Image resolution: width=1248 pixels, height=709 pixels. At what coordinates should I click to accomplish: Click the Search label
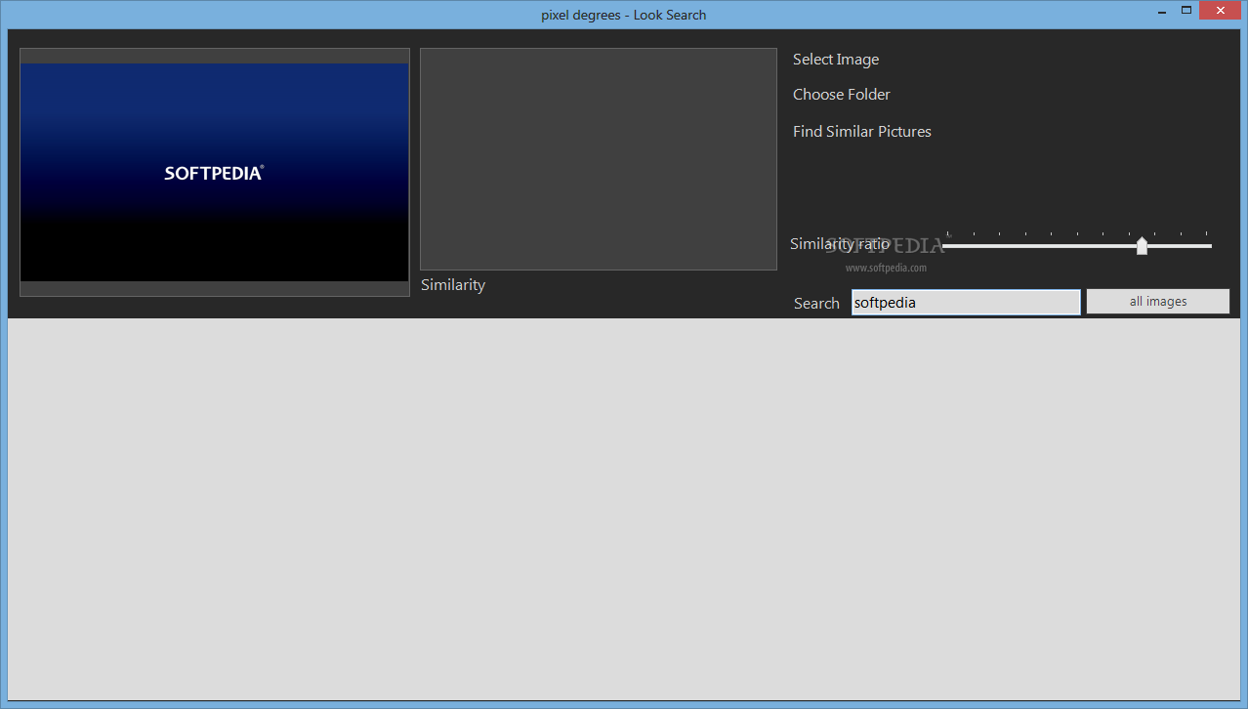pyautogui.click(x=816, y=304)
